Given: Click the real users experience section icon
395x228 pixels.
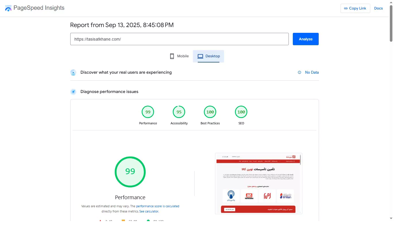Looking at the screenshot, I should click(x=73, y=73).
